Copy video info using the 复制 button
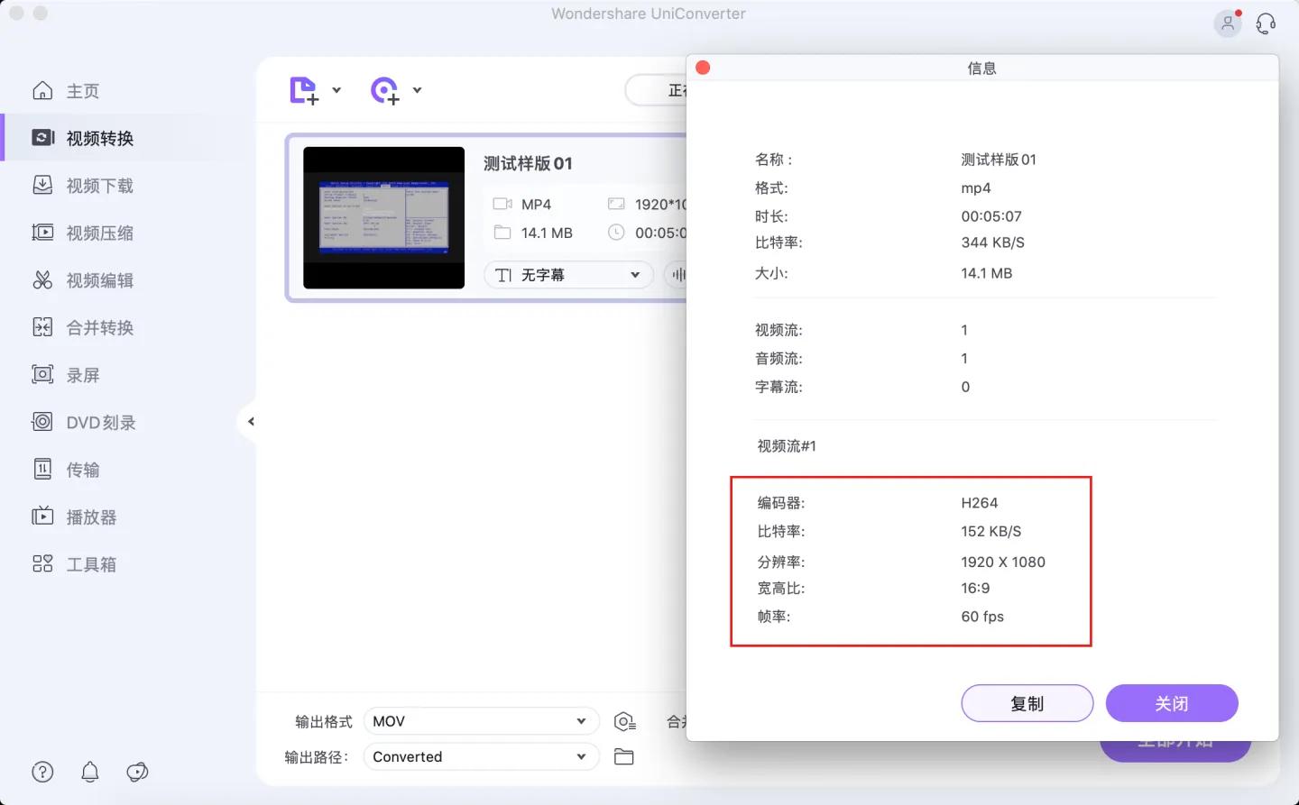The image size is (1299, 805). [x=1027, y=703]
